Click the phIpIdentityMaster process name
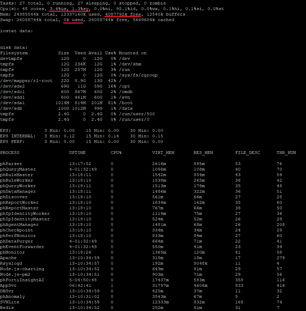Screen dimensions: 306x311 [x=25, y=219]
